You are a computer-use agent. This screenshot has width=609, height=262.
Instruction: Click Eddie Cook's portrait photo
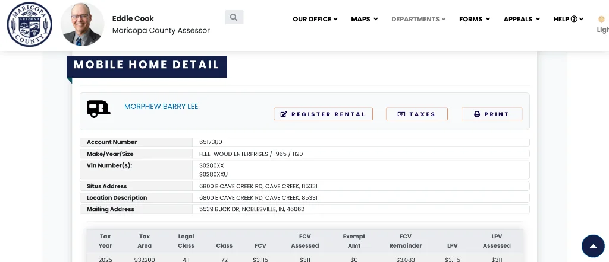(x=82, y=25)
